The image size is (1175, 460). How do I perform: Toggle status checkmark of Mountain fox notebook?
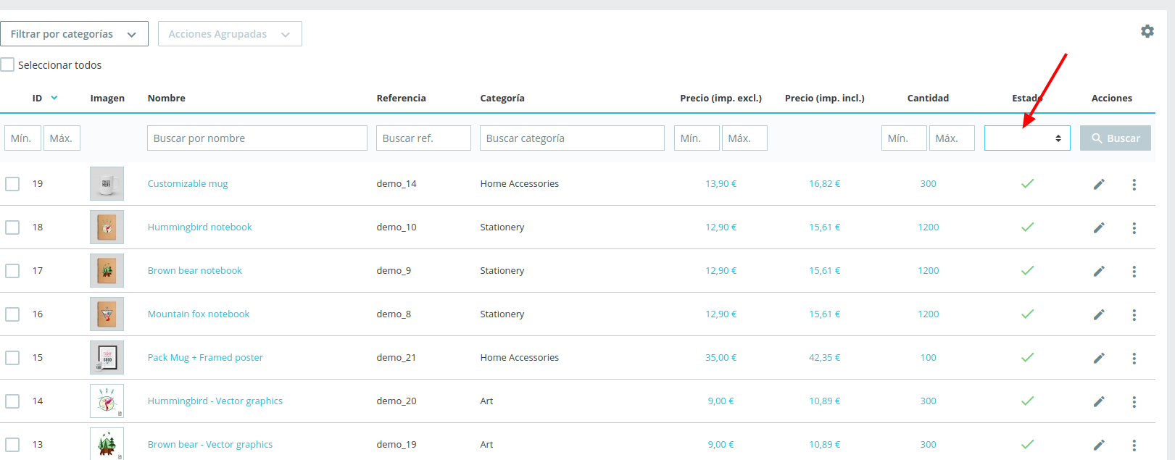[1027, 314]
